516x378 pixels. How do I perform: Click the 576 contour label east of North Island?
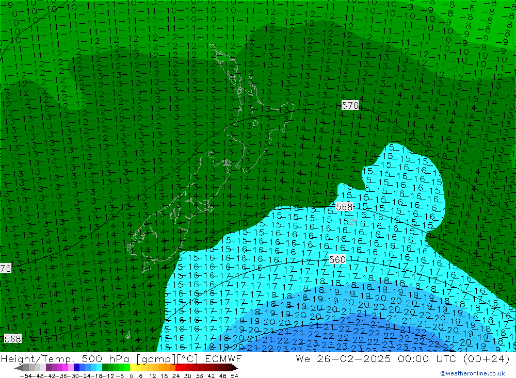[350, 105]
